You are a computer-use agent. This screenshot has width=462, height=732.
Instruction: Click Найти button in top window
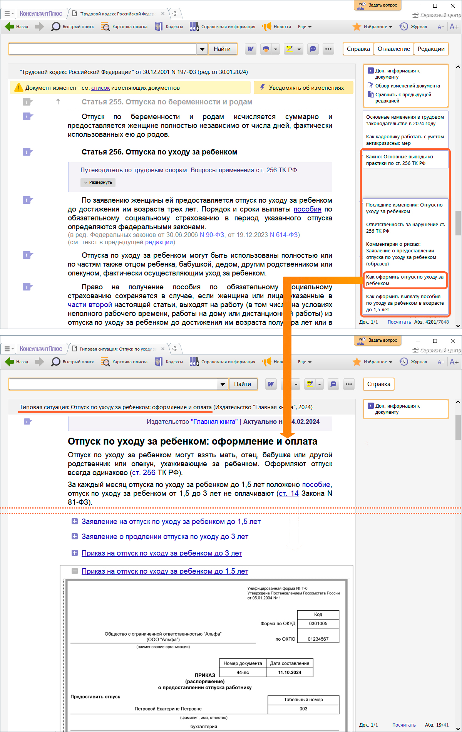tap(222, 49)
